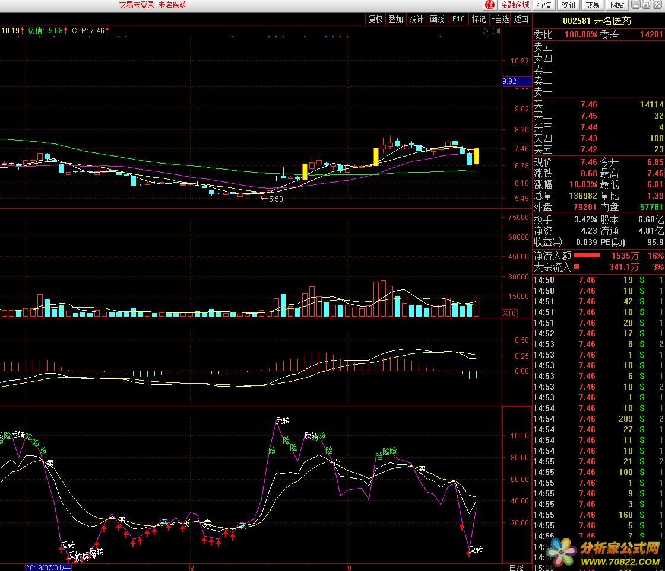The height and width of the screenshot is (571, 665).
Task: Click the C_R: 7.46 indicator label
Action: coord(90,31)
